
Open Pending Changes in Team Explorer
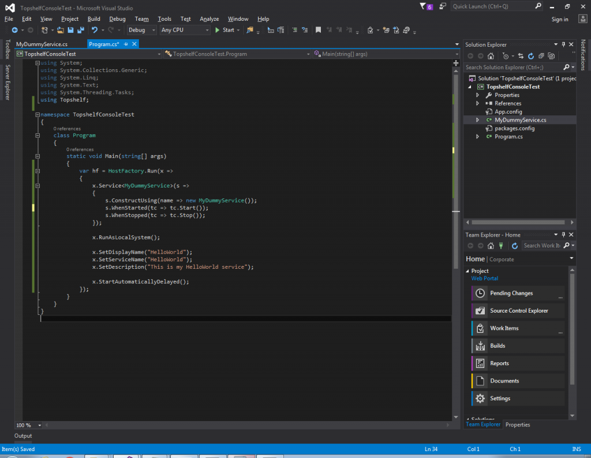coord(518,293)
